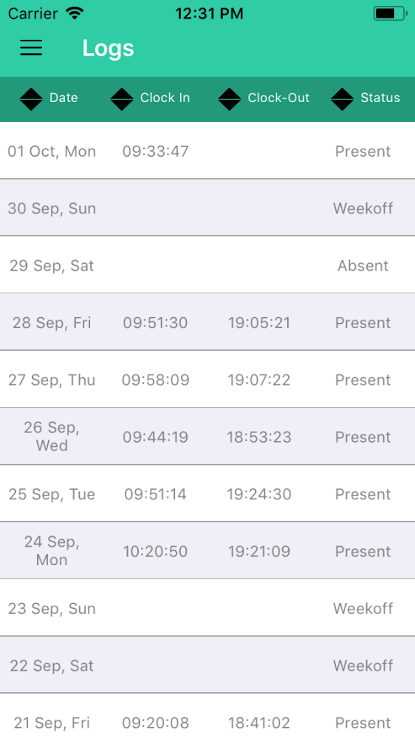Viewport: 415px width, 738px height.
Task: Sort logs by Clock-Out label
Action: click(278, 98)
